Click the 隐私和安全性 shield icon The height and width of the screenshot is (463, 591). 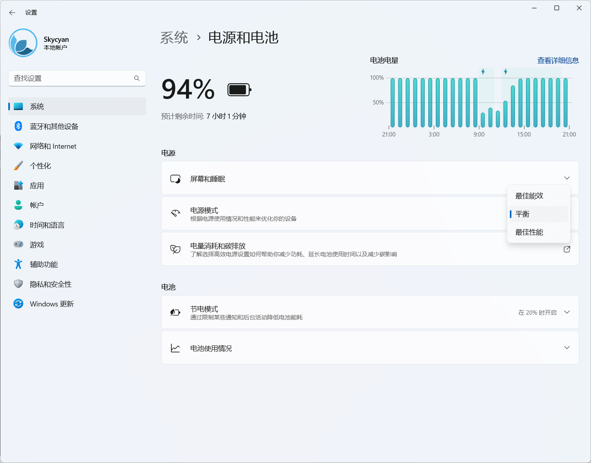[x=19, y=284]
